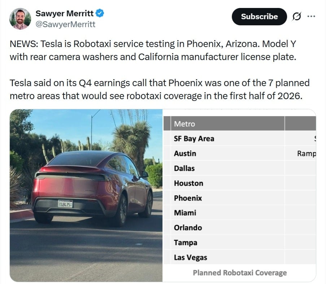Image resolution: width=326 pixels, height=284 pixels.
Task: Click Sawyer Merritt's profile avatar
Action: [20, 17]
